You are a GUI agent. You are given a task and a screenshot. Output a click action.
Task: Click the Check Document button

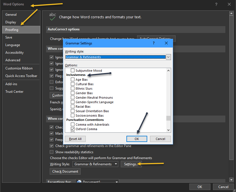pyautogui.click(x=65, y=171)
